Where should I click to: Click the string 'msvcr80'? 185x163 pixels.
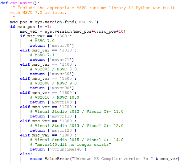pyautogui.click(x=61, y=74)
